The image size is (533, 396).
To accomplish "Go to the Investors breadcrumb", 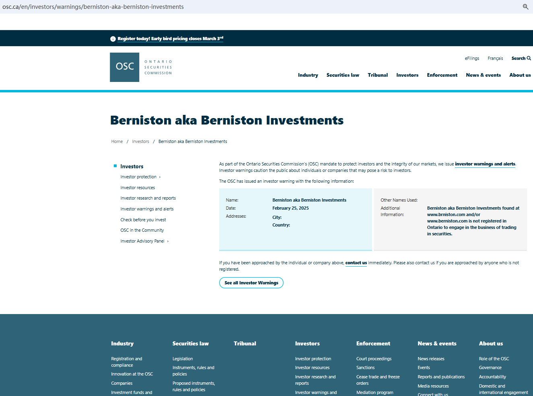I will pyautogui.click(x=141, y=141).
